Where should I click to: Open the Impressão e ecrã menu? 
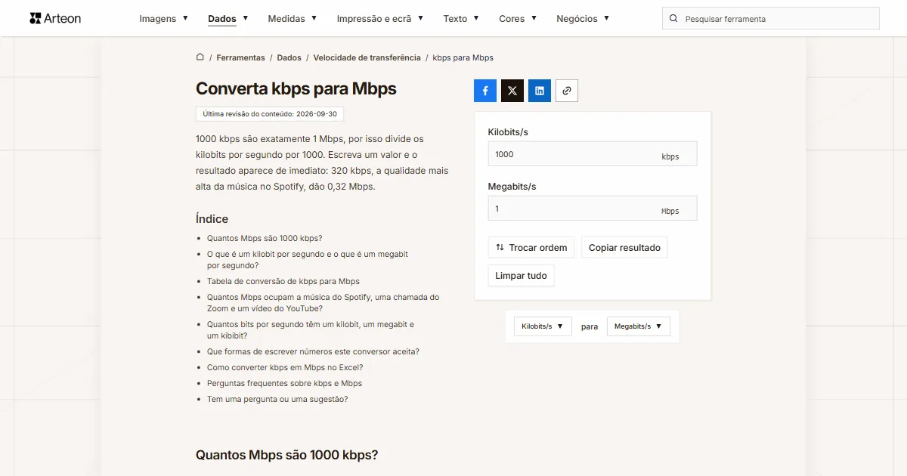(380, 18)
